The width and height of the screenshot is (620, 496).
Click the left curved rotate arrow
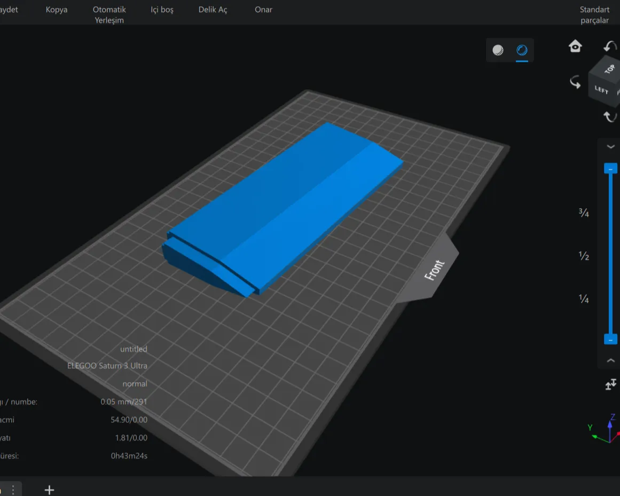coord(575,82)
